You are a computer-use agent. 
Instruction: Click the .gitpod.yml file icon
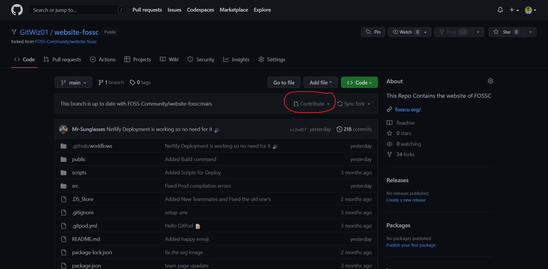(64, 226)
